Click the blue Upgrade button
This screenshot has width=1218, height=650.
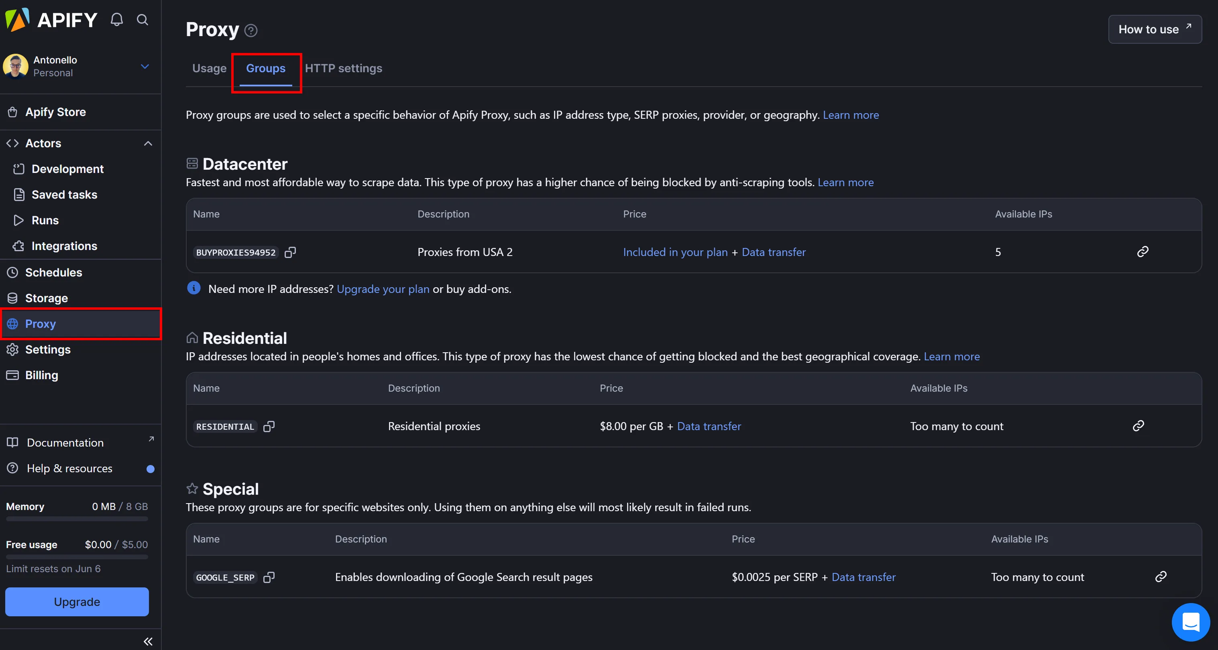77,601
